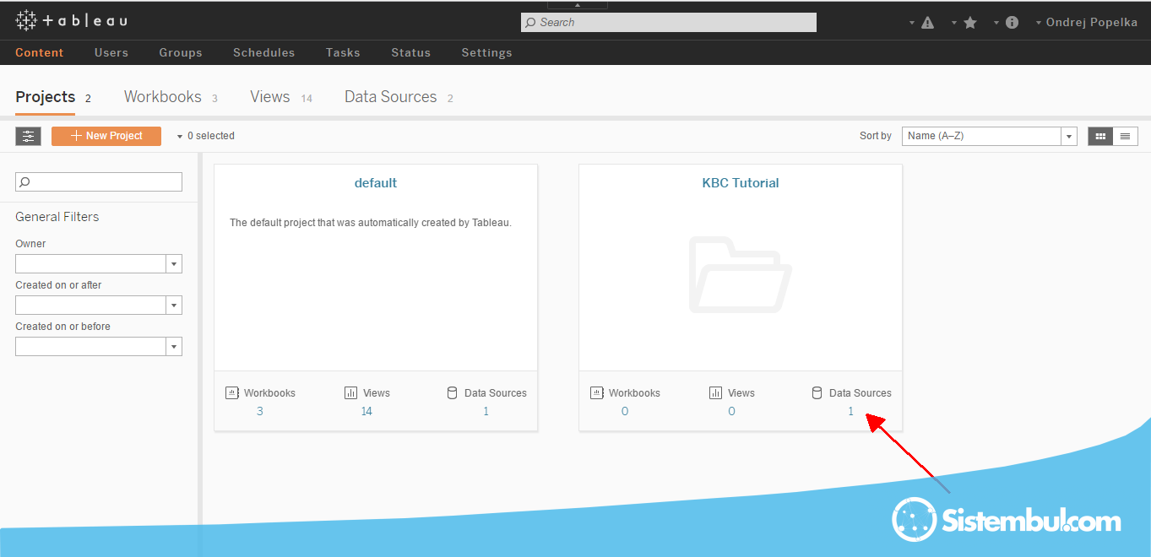Switch to list view

point(1126,136)
